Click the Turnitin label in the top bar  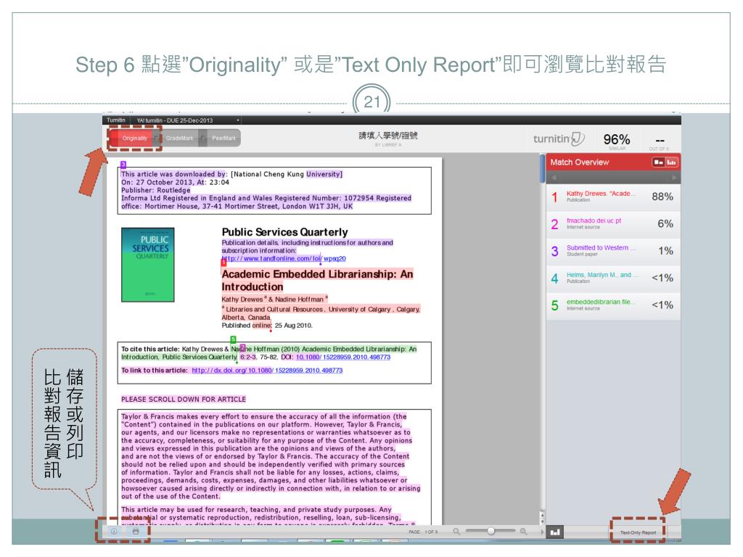click(x=116, y=120)
